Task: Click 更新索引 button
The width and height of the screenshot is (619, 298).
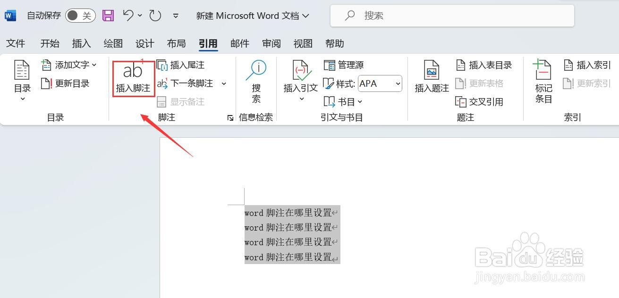Action: (x=588, y=83)
